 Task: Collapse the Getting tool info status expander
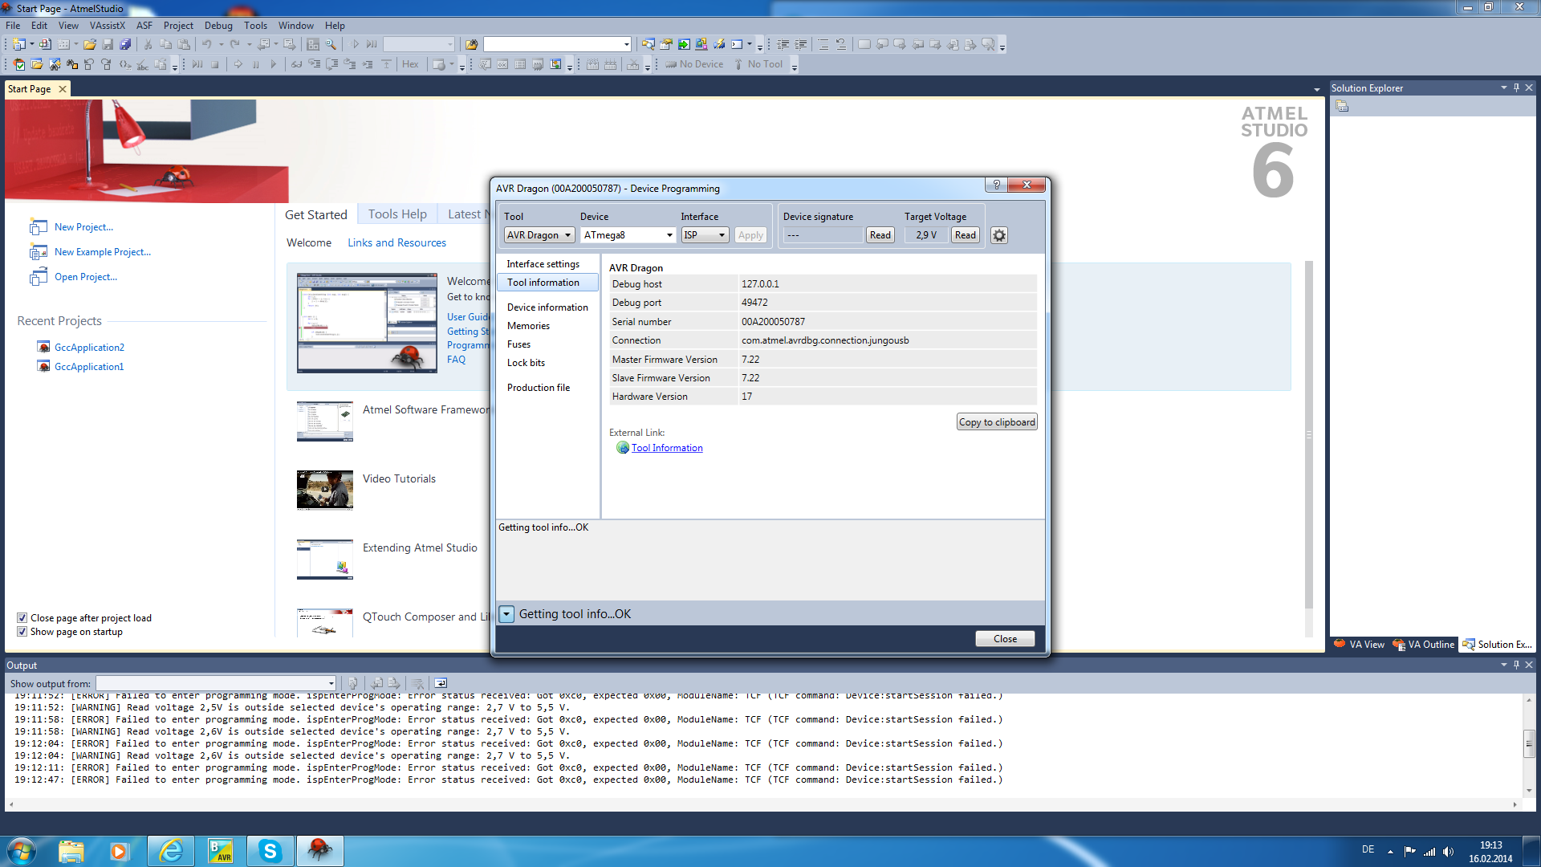point(506,614)
